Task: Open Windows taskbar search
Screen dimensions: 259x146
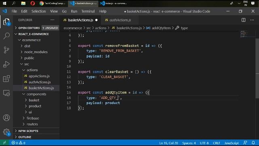Action: pos(14,3)
